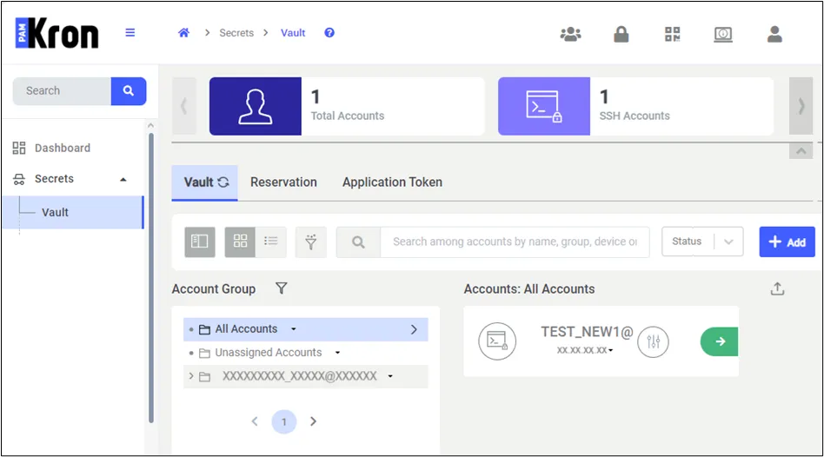
Task: Click the green arrow connect button
Action: [x=719, y=341]
